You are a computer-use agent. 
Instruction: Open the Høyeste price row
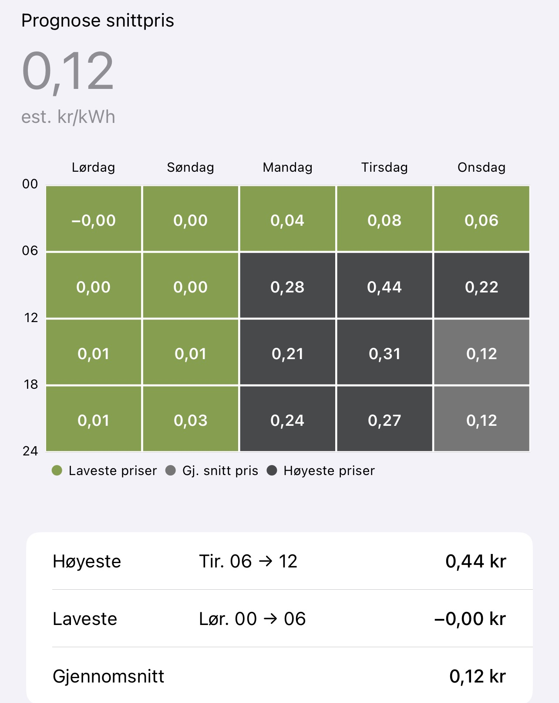279,561
